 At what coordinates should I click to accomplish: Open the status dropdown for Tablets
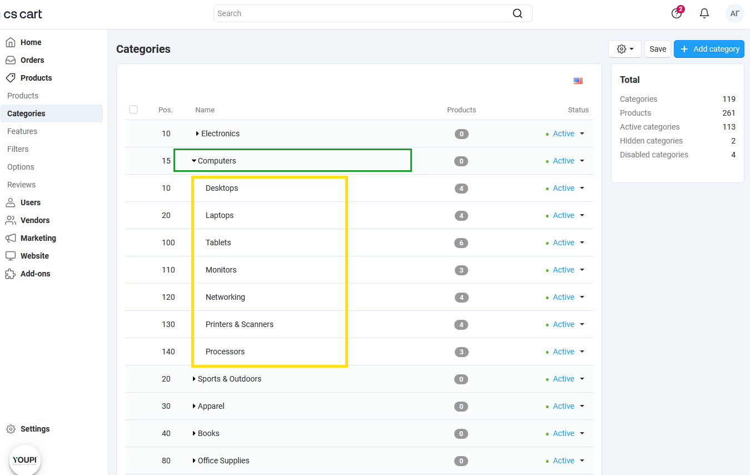[x=582, y=243]
